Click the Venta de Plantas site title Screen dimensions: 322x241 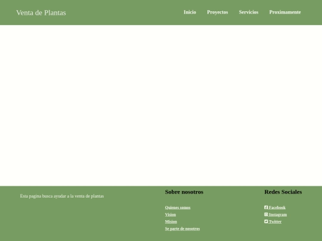point(41,12)
